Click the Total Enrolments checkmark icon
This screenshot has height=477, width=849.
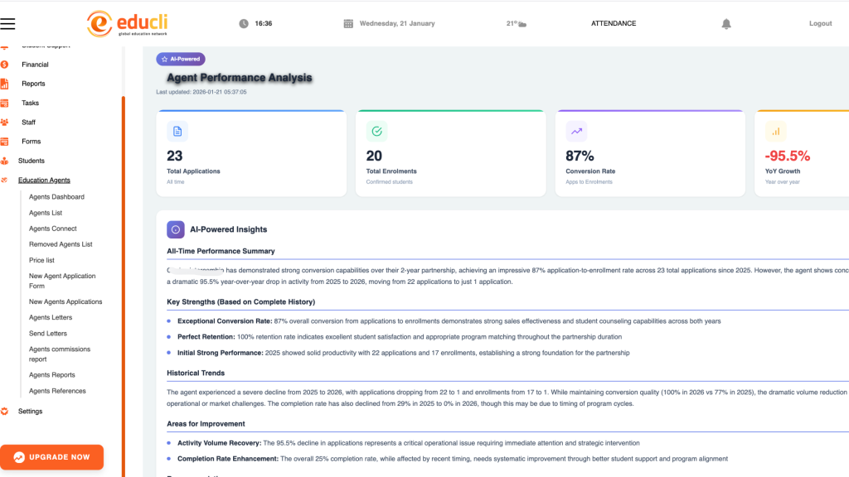pos(376,131)
